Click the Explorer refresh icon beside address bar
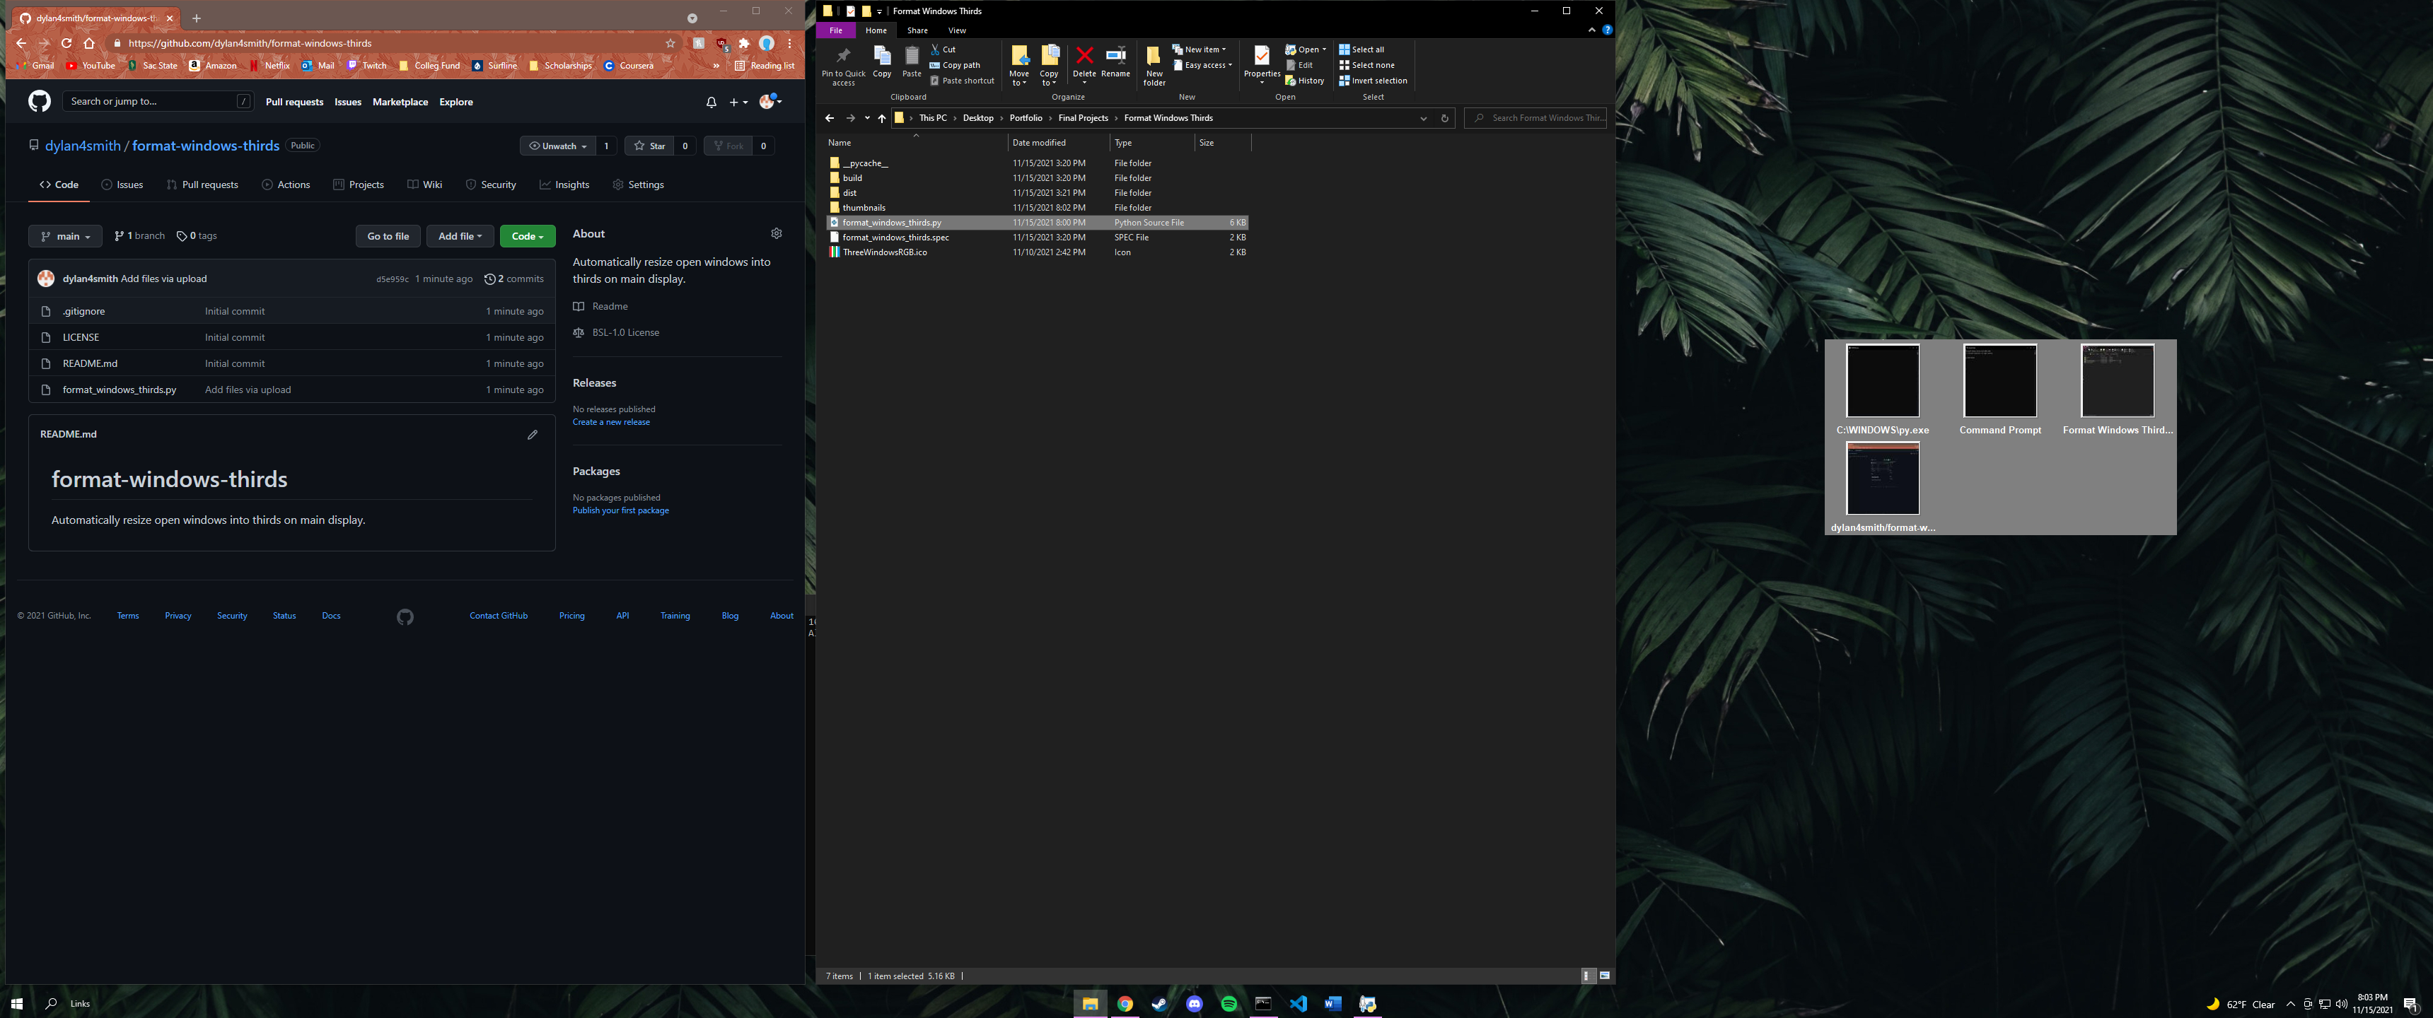The image size is (2433, 1018). 1444,118
